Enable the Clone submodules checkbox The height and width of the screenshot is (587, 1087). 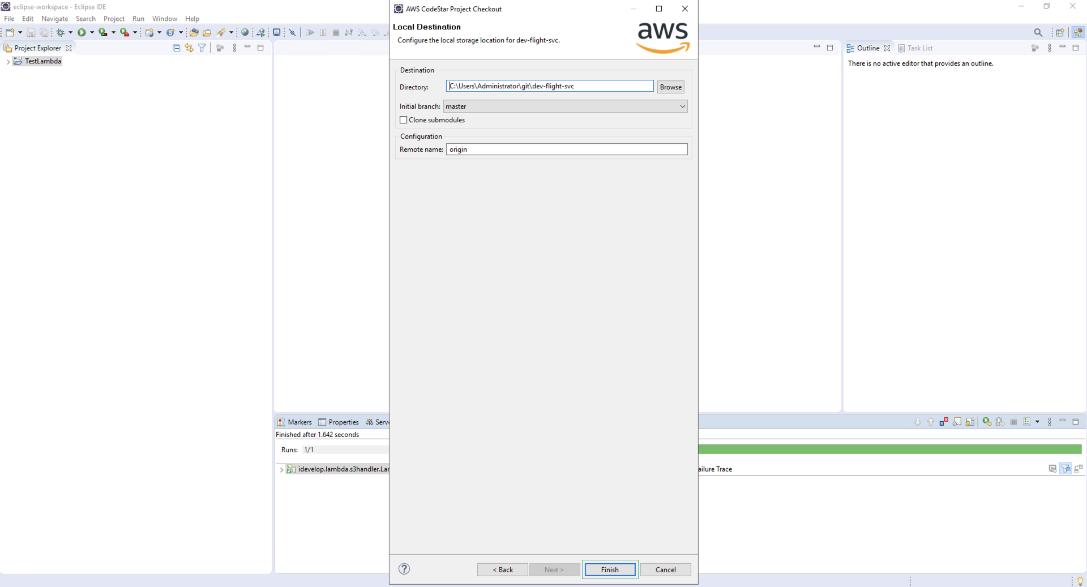(404, 120)
